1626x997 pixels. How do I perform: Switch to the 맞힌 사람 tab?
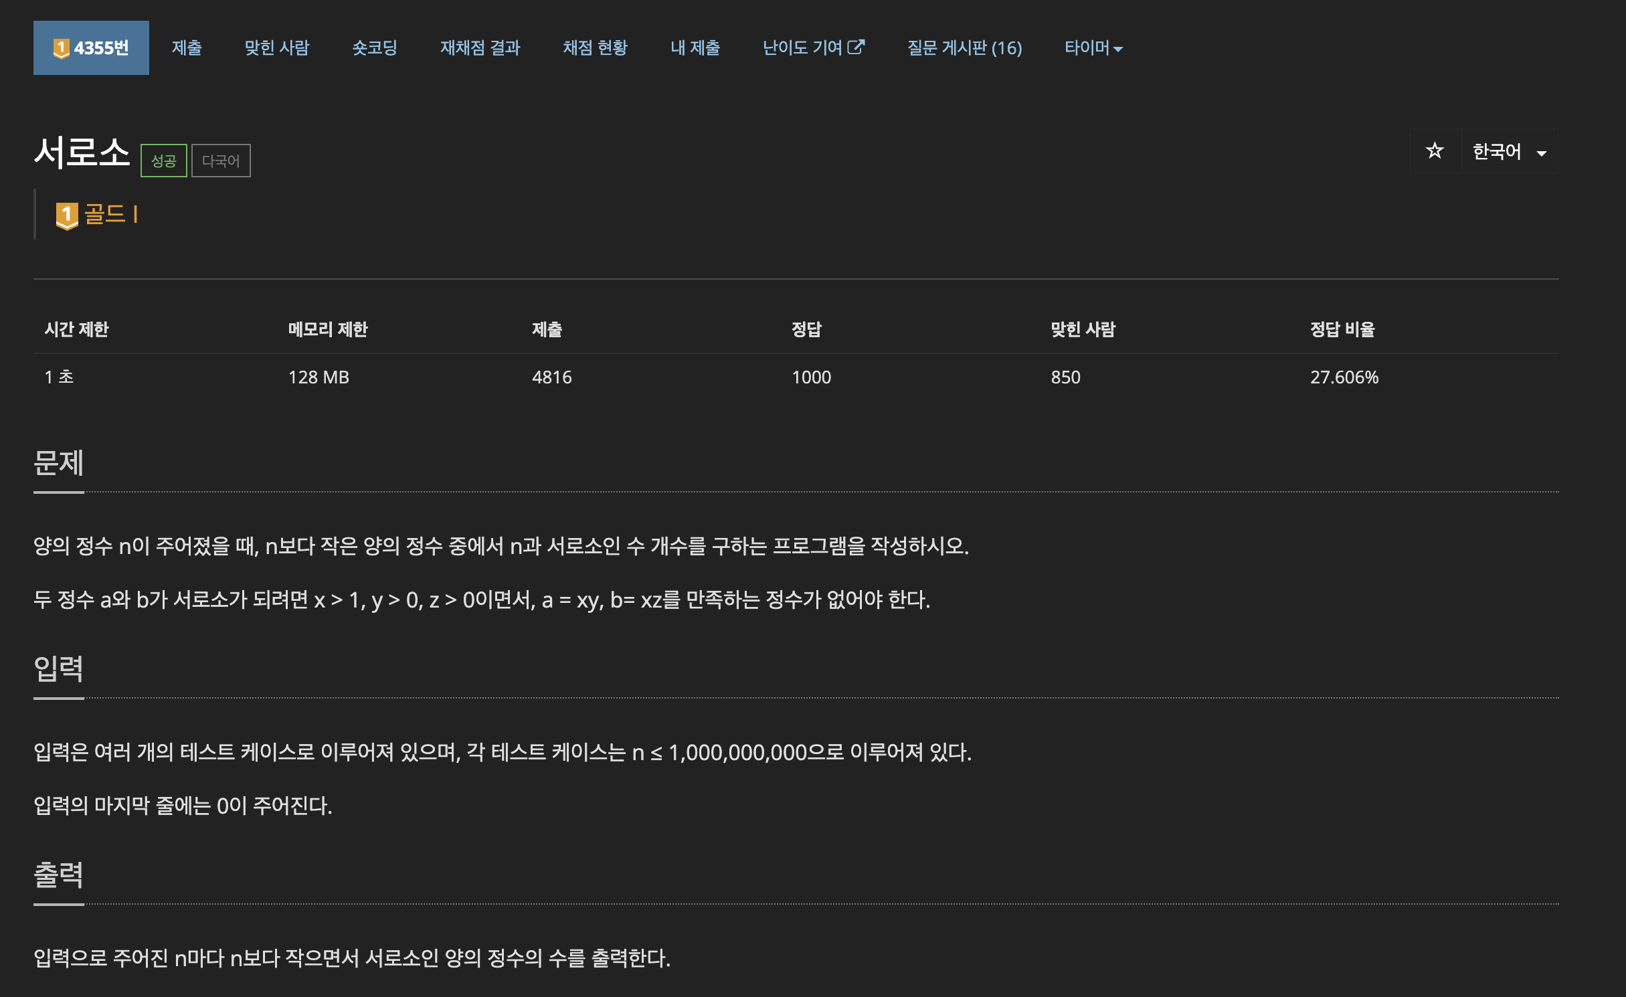click(277, 48)
